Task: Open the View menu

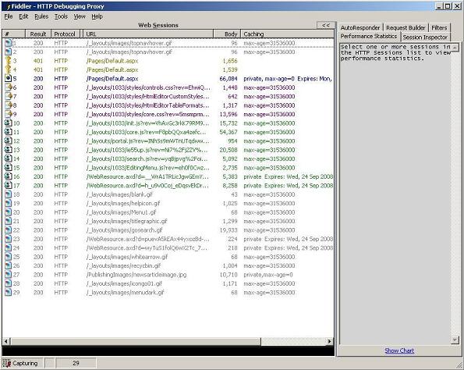Action: (x=80, y=16)
